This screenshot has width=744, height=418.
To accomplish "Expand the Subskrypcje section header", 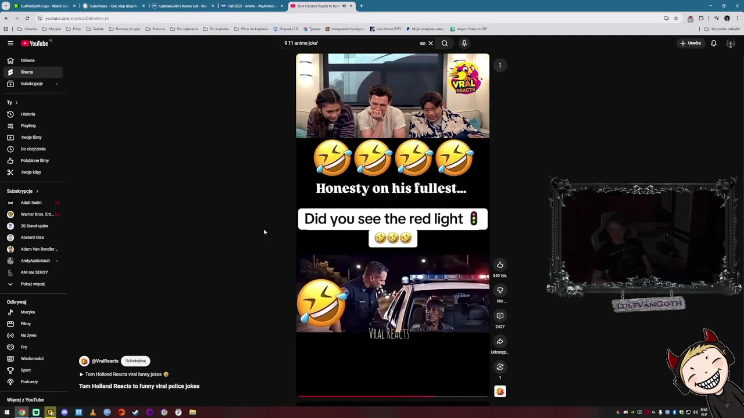I will coord(23,191).
